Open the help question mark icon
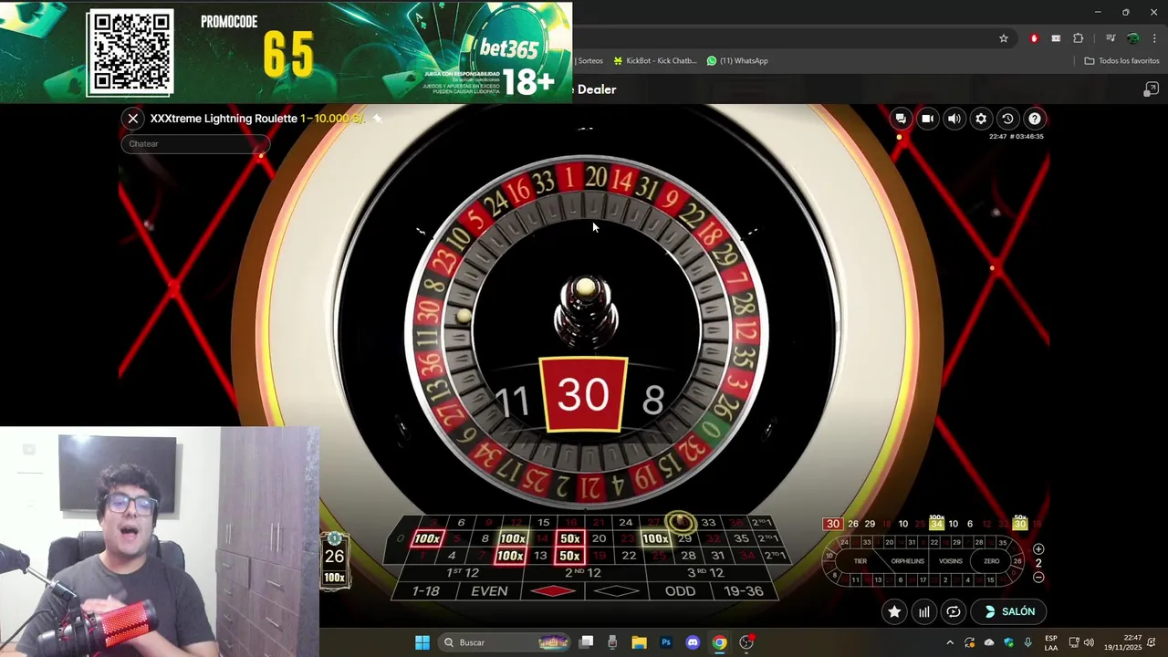Screen dimensions: 1168x657 pos(1034,119)
